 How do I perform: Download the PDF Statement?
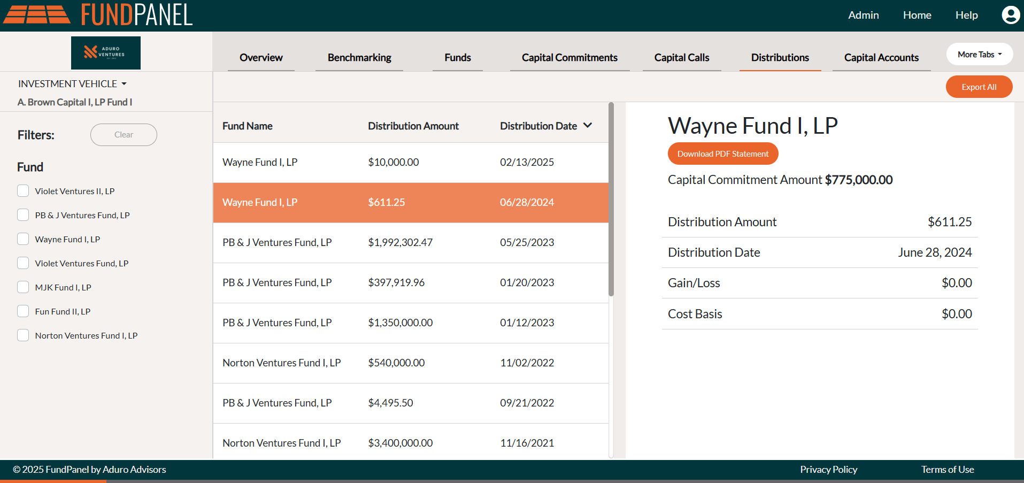(x=723, y=154)
